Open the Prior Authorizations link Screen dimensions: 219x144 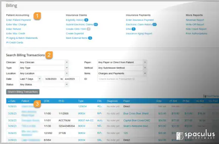pos(196,34)
